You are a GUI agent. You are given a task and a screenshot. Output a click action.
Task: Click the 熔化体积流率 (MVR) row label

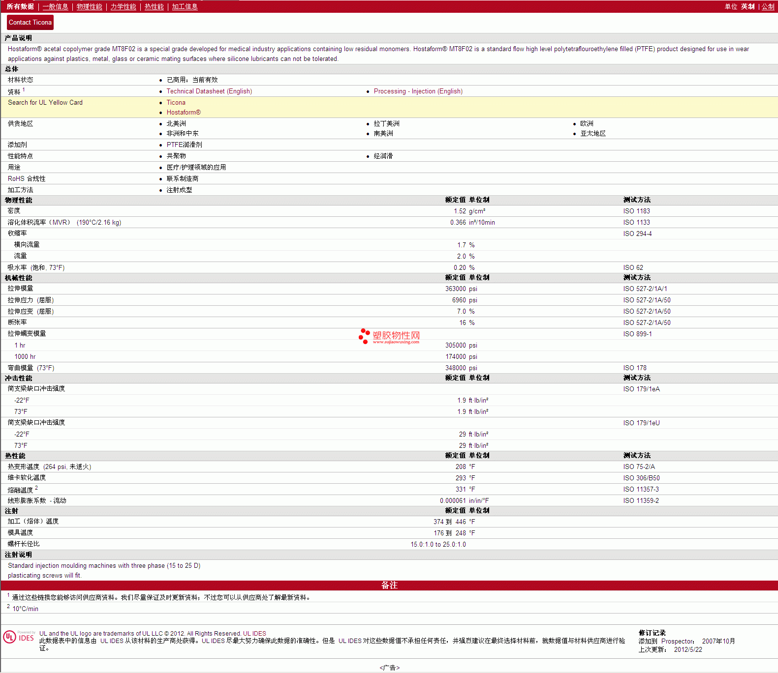click(x=64, y=222)
